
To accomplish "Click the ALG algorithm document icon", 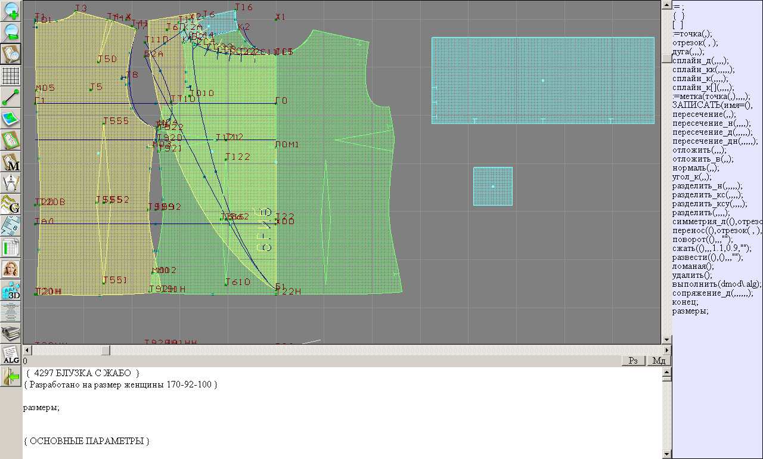I will pos(11,355).
